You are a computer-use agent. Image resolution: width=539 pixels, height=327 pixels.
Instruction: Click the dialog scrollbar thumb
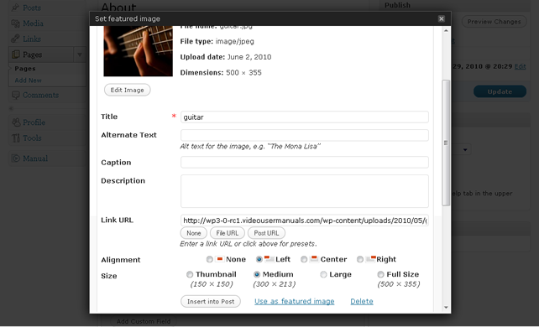446,143
